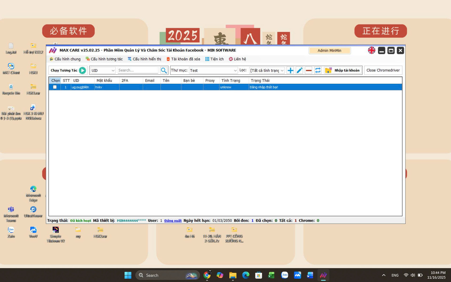Screen dimensions: 451x282
Task: Click the magnifier search icon
Action: point(164,70)
